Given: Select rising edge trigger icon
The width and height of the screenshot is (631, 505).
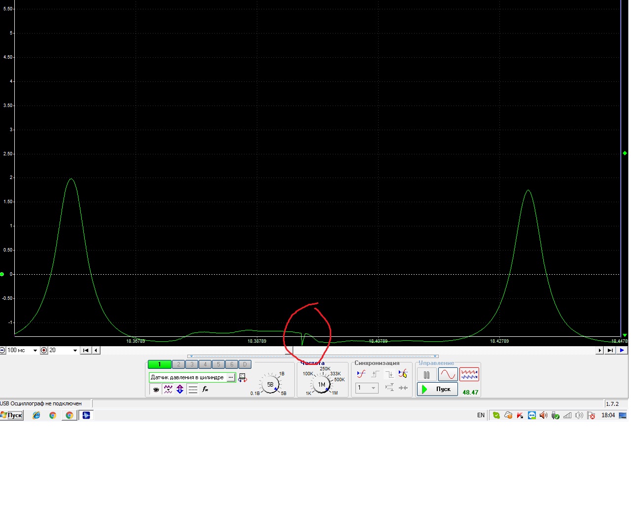Looking at the screenshot, I should point(375,374).
